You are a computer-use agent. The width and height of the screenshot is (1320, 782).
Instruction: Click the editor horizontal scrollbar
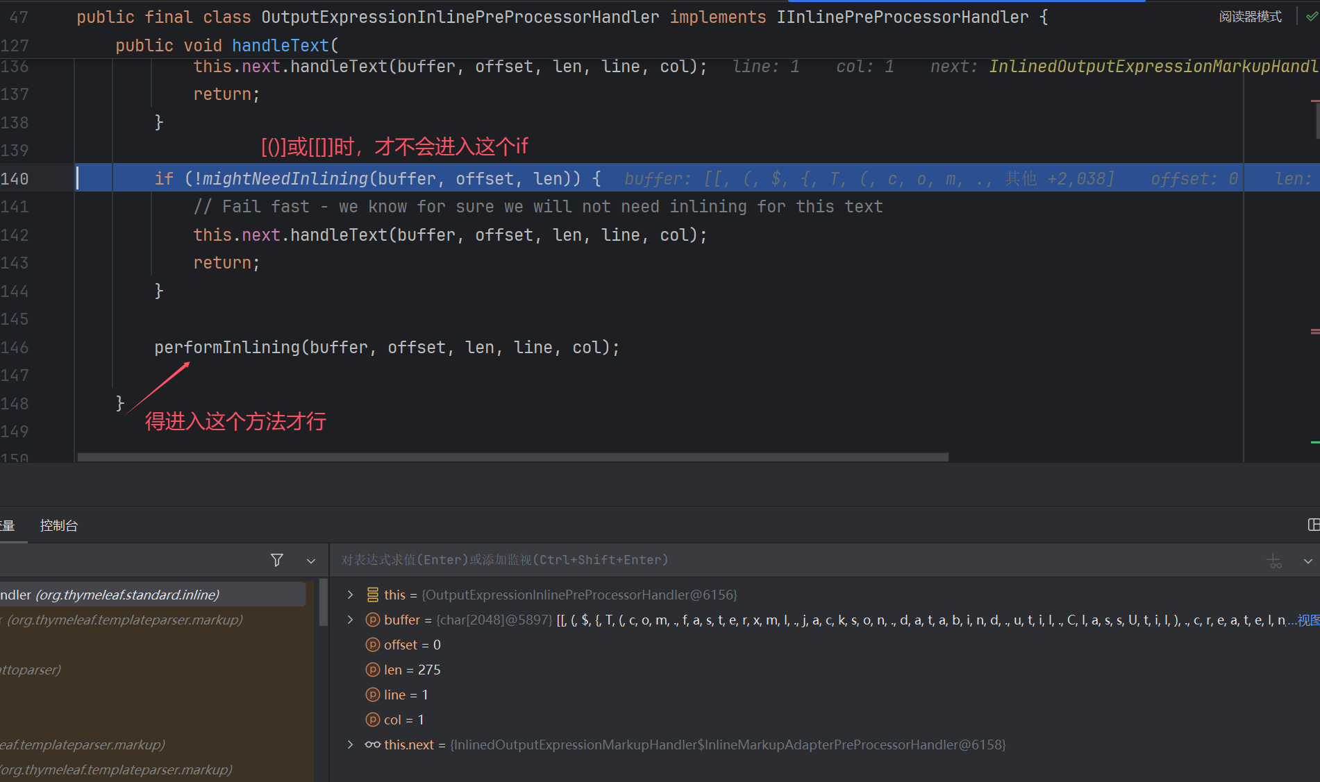[x=512, y=457]
